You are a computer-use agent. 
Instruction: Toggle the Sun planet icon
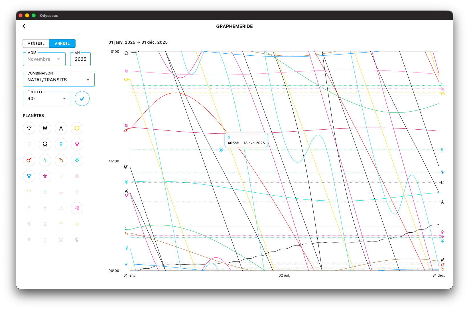(77, 128)
